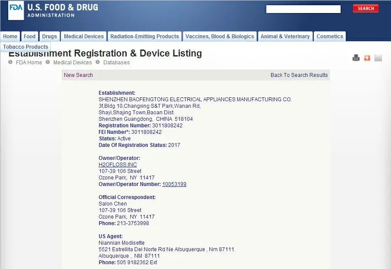Click the email envelope icon
Screen dimensions: 391x269
tap(378, 58)
